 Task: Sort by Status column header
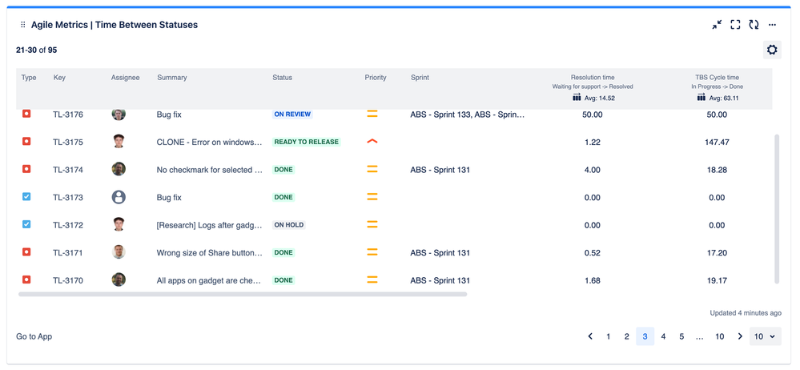coord(282,78)
